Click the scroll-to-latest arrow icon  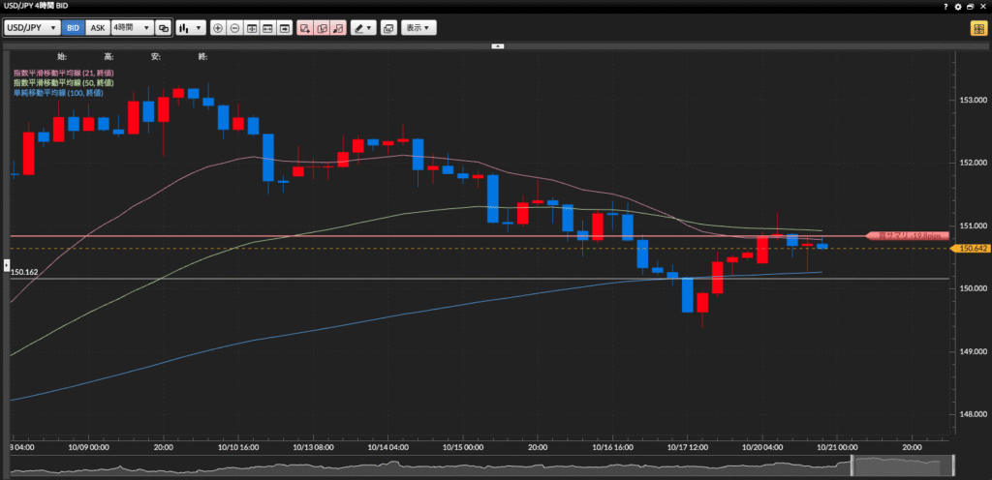click(285, 28)
